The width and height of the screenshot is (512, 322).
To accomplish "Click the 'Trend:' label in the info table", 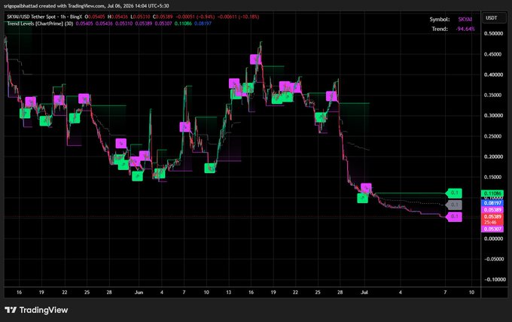I will [440, 29].
